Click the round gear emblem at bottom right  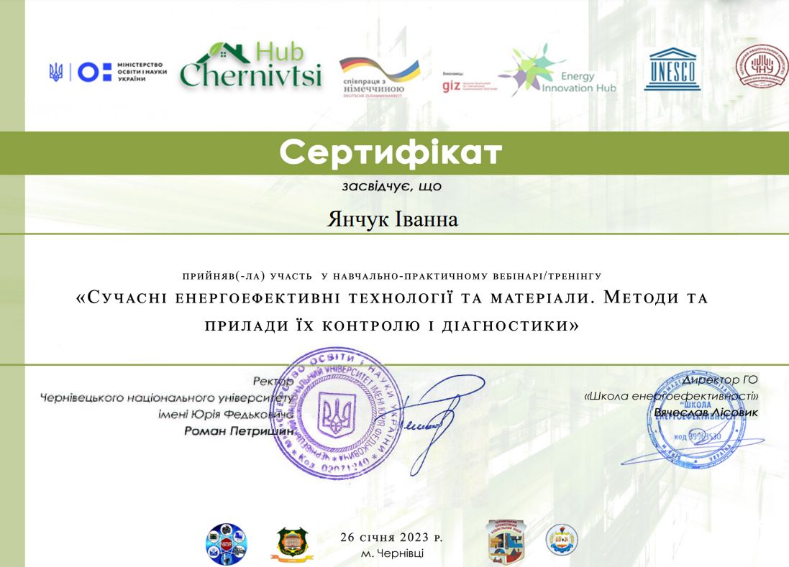point(562,540)
